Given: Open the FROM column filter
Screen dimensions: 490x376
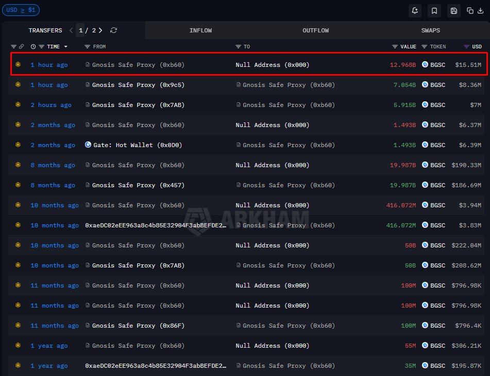Looking at the screenshot, I should point(88,47).
